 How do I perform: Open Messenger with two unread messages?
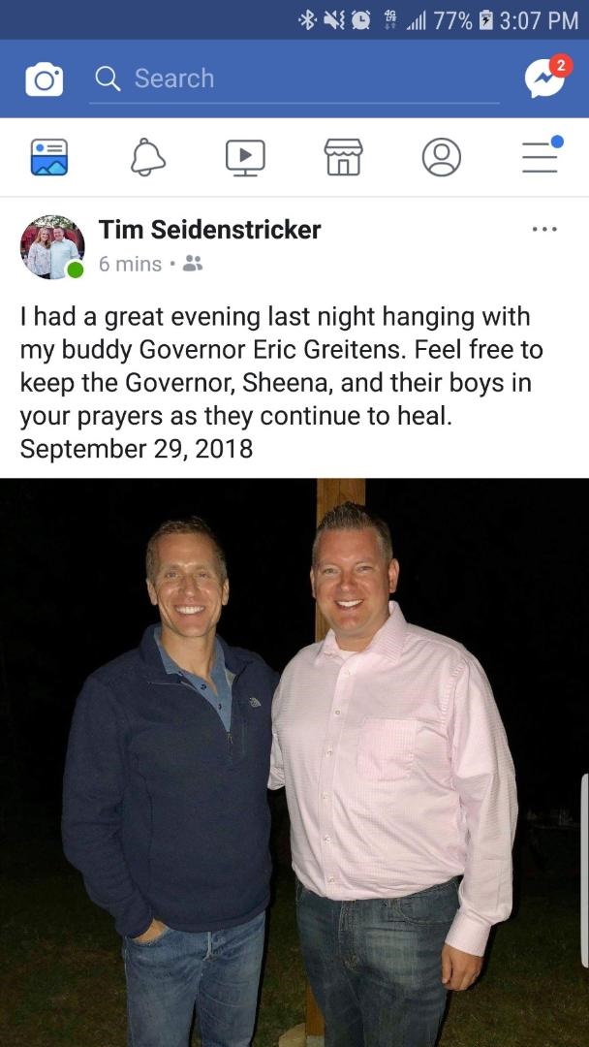tap(547, 77)
